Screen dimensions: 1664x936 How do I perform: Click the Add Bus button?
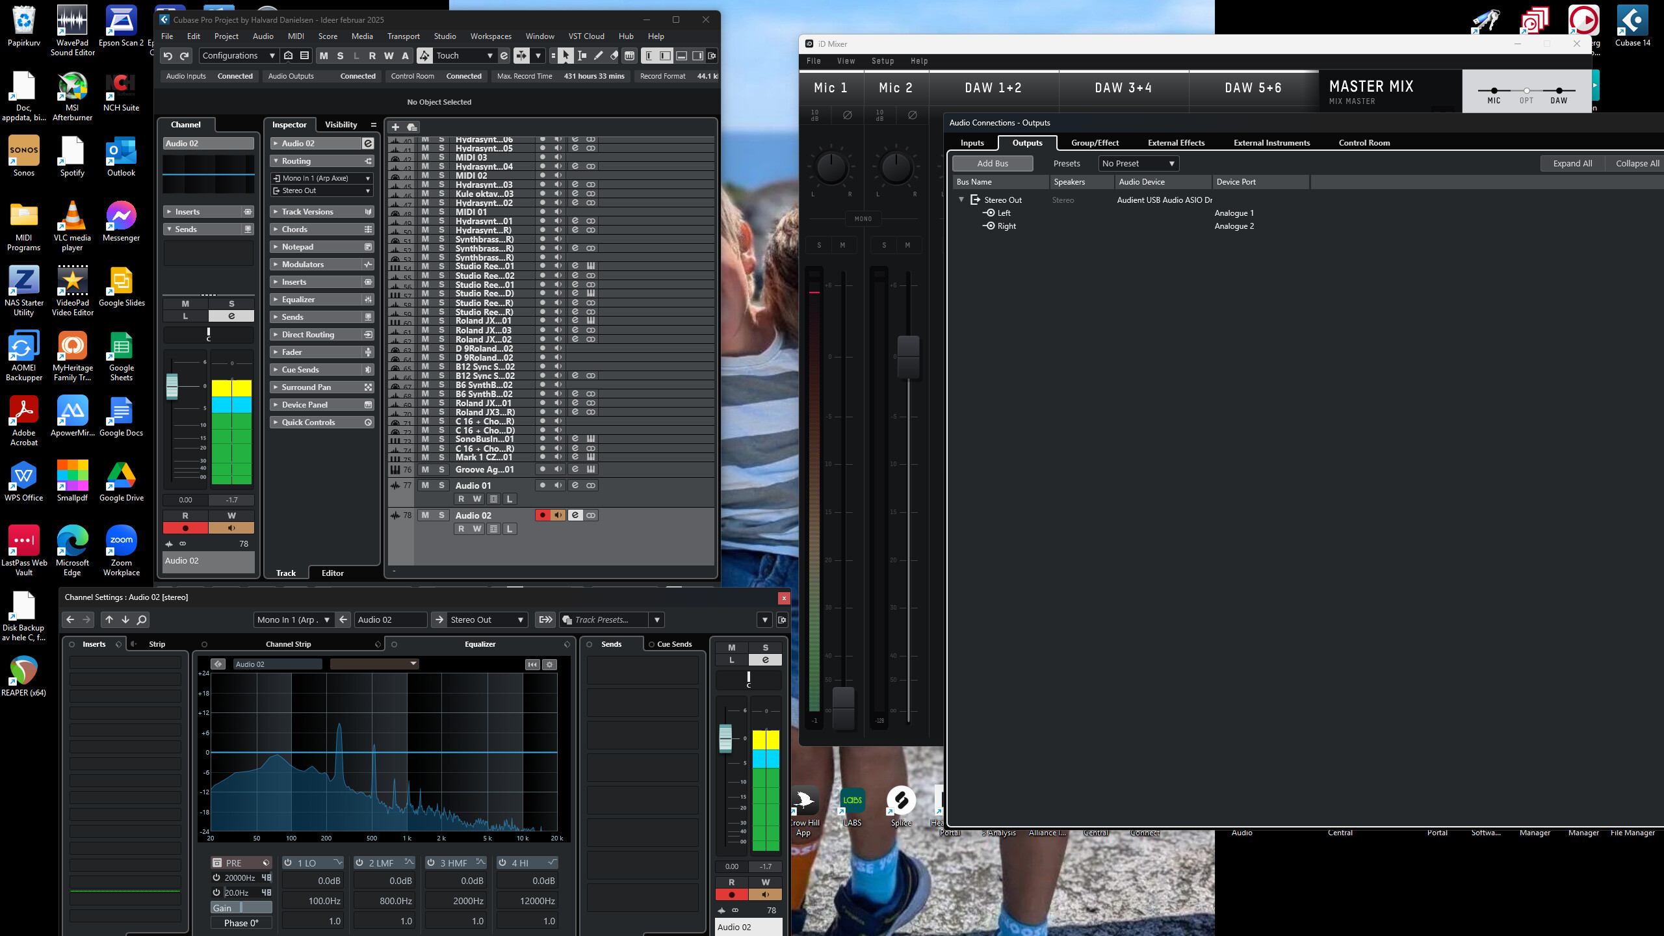click(993, 164)
